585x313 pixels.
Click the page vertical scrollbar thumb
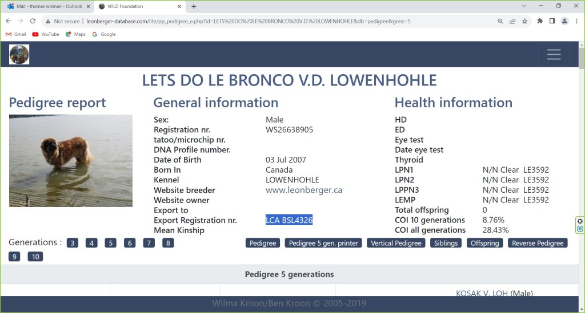coord(582,58)
